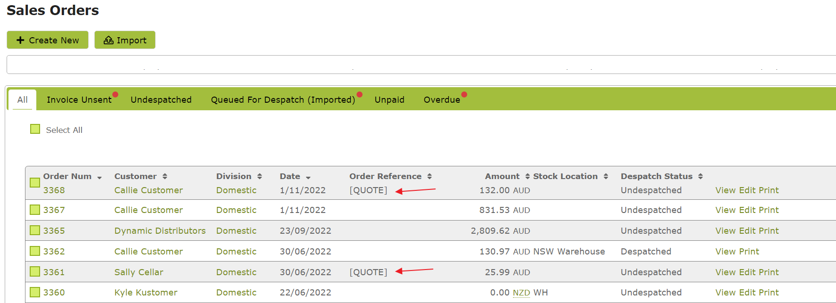
Task: Click the Import button
Action: point(125,40)
